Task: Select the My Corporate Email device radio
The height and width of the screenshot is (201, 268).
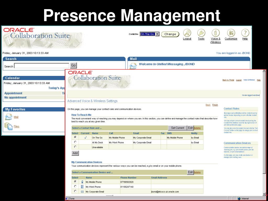Action: (75, 191)
